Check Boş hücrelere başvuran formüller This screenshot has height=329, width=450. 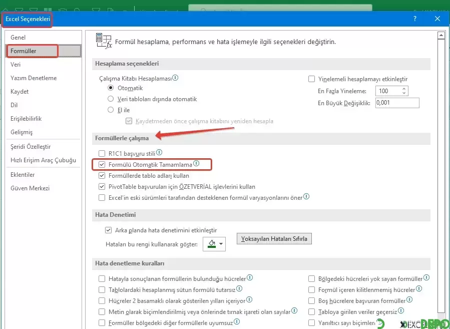tap(311, 301)
